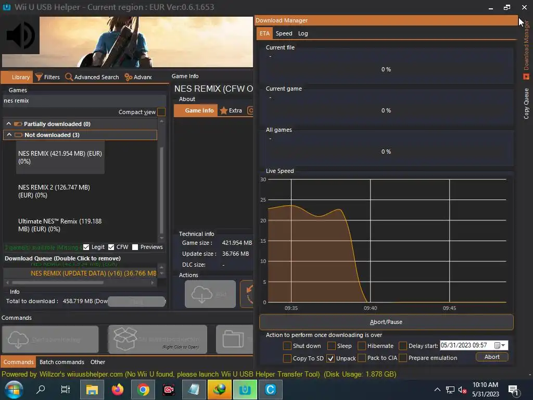Open the Other commands tab
533x400 pixels.
(x=97, y=362)
